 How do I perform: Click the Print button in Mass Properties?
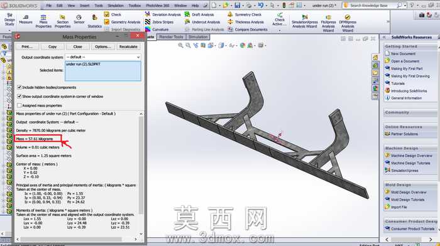coord(27,47)
